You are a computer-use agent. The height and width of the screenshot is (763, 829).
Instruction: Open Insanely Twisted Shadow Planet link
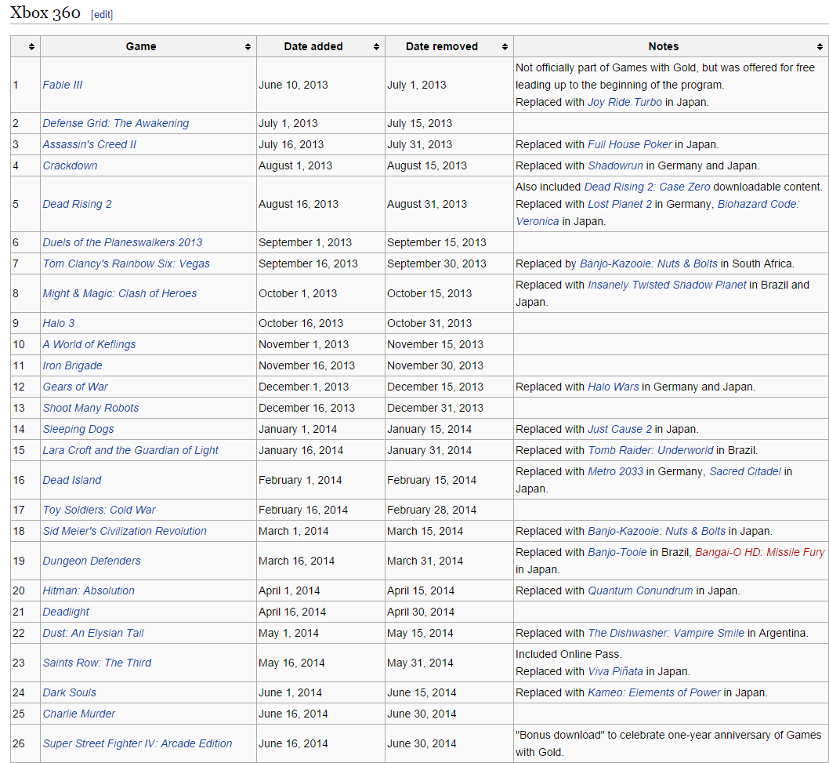point(668,285)
